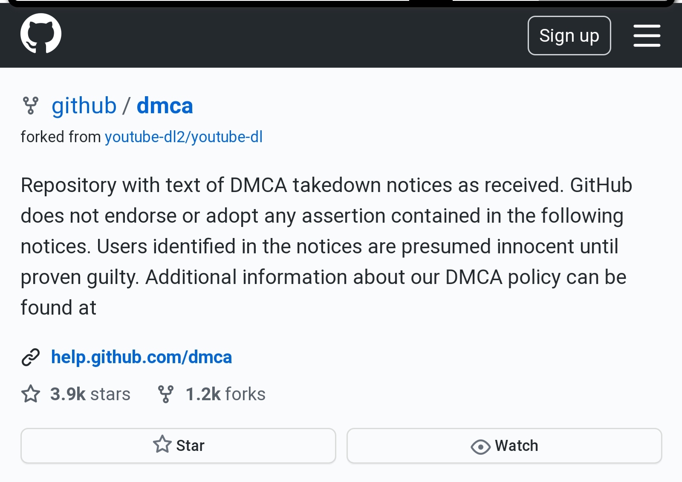View the 3.9k stars list
The width and height of the screenshot is (682, 482).
[x=90, y=394]
